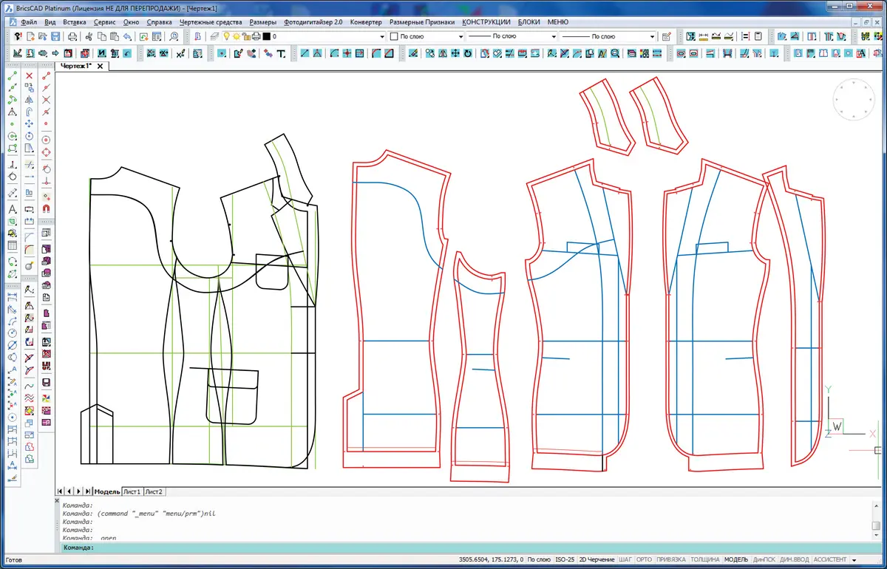
Task: Expand the rightmost lineweight По слою dropdown
Action: tap(652, 36)
